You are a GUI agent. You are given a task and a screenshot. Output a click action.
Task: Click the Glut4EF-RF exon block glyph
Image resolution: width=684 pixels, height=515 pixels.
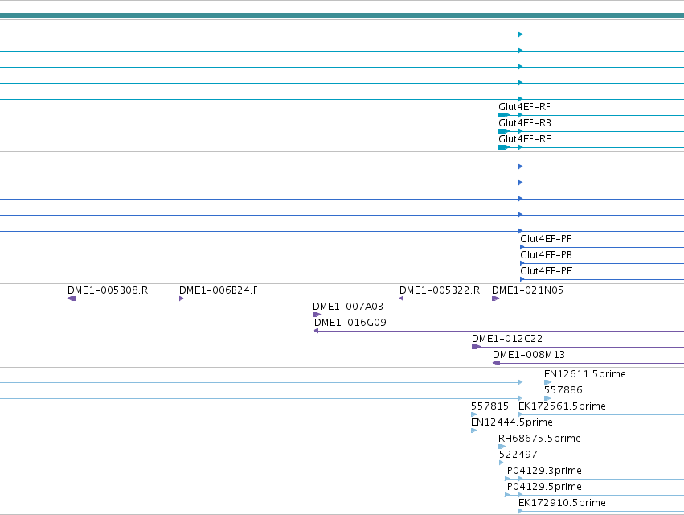point(504,115)
